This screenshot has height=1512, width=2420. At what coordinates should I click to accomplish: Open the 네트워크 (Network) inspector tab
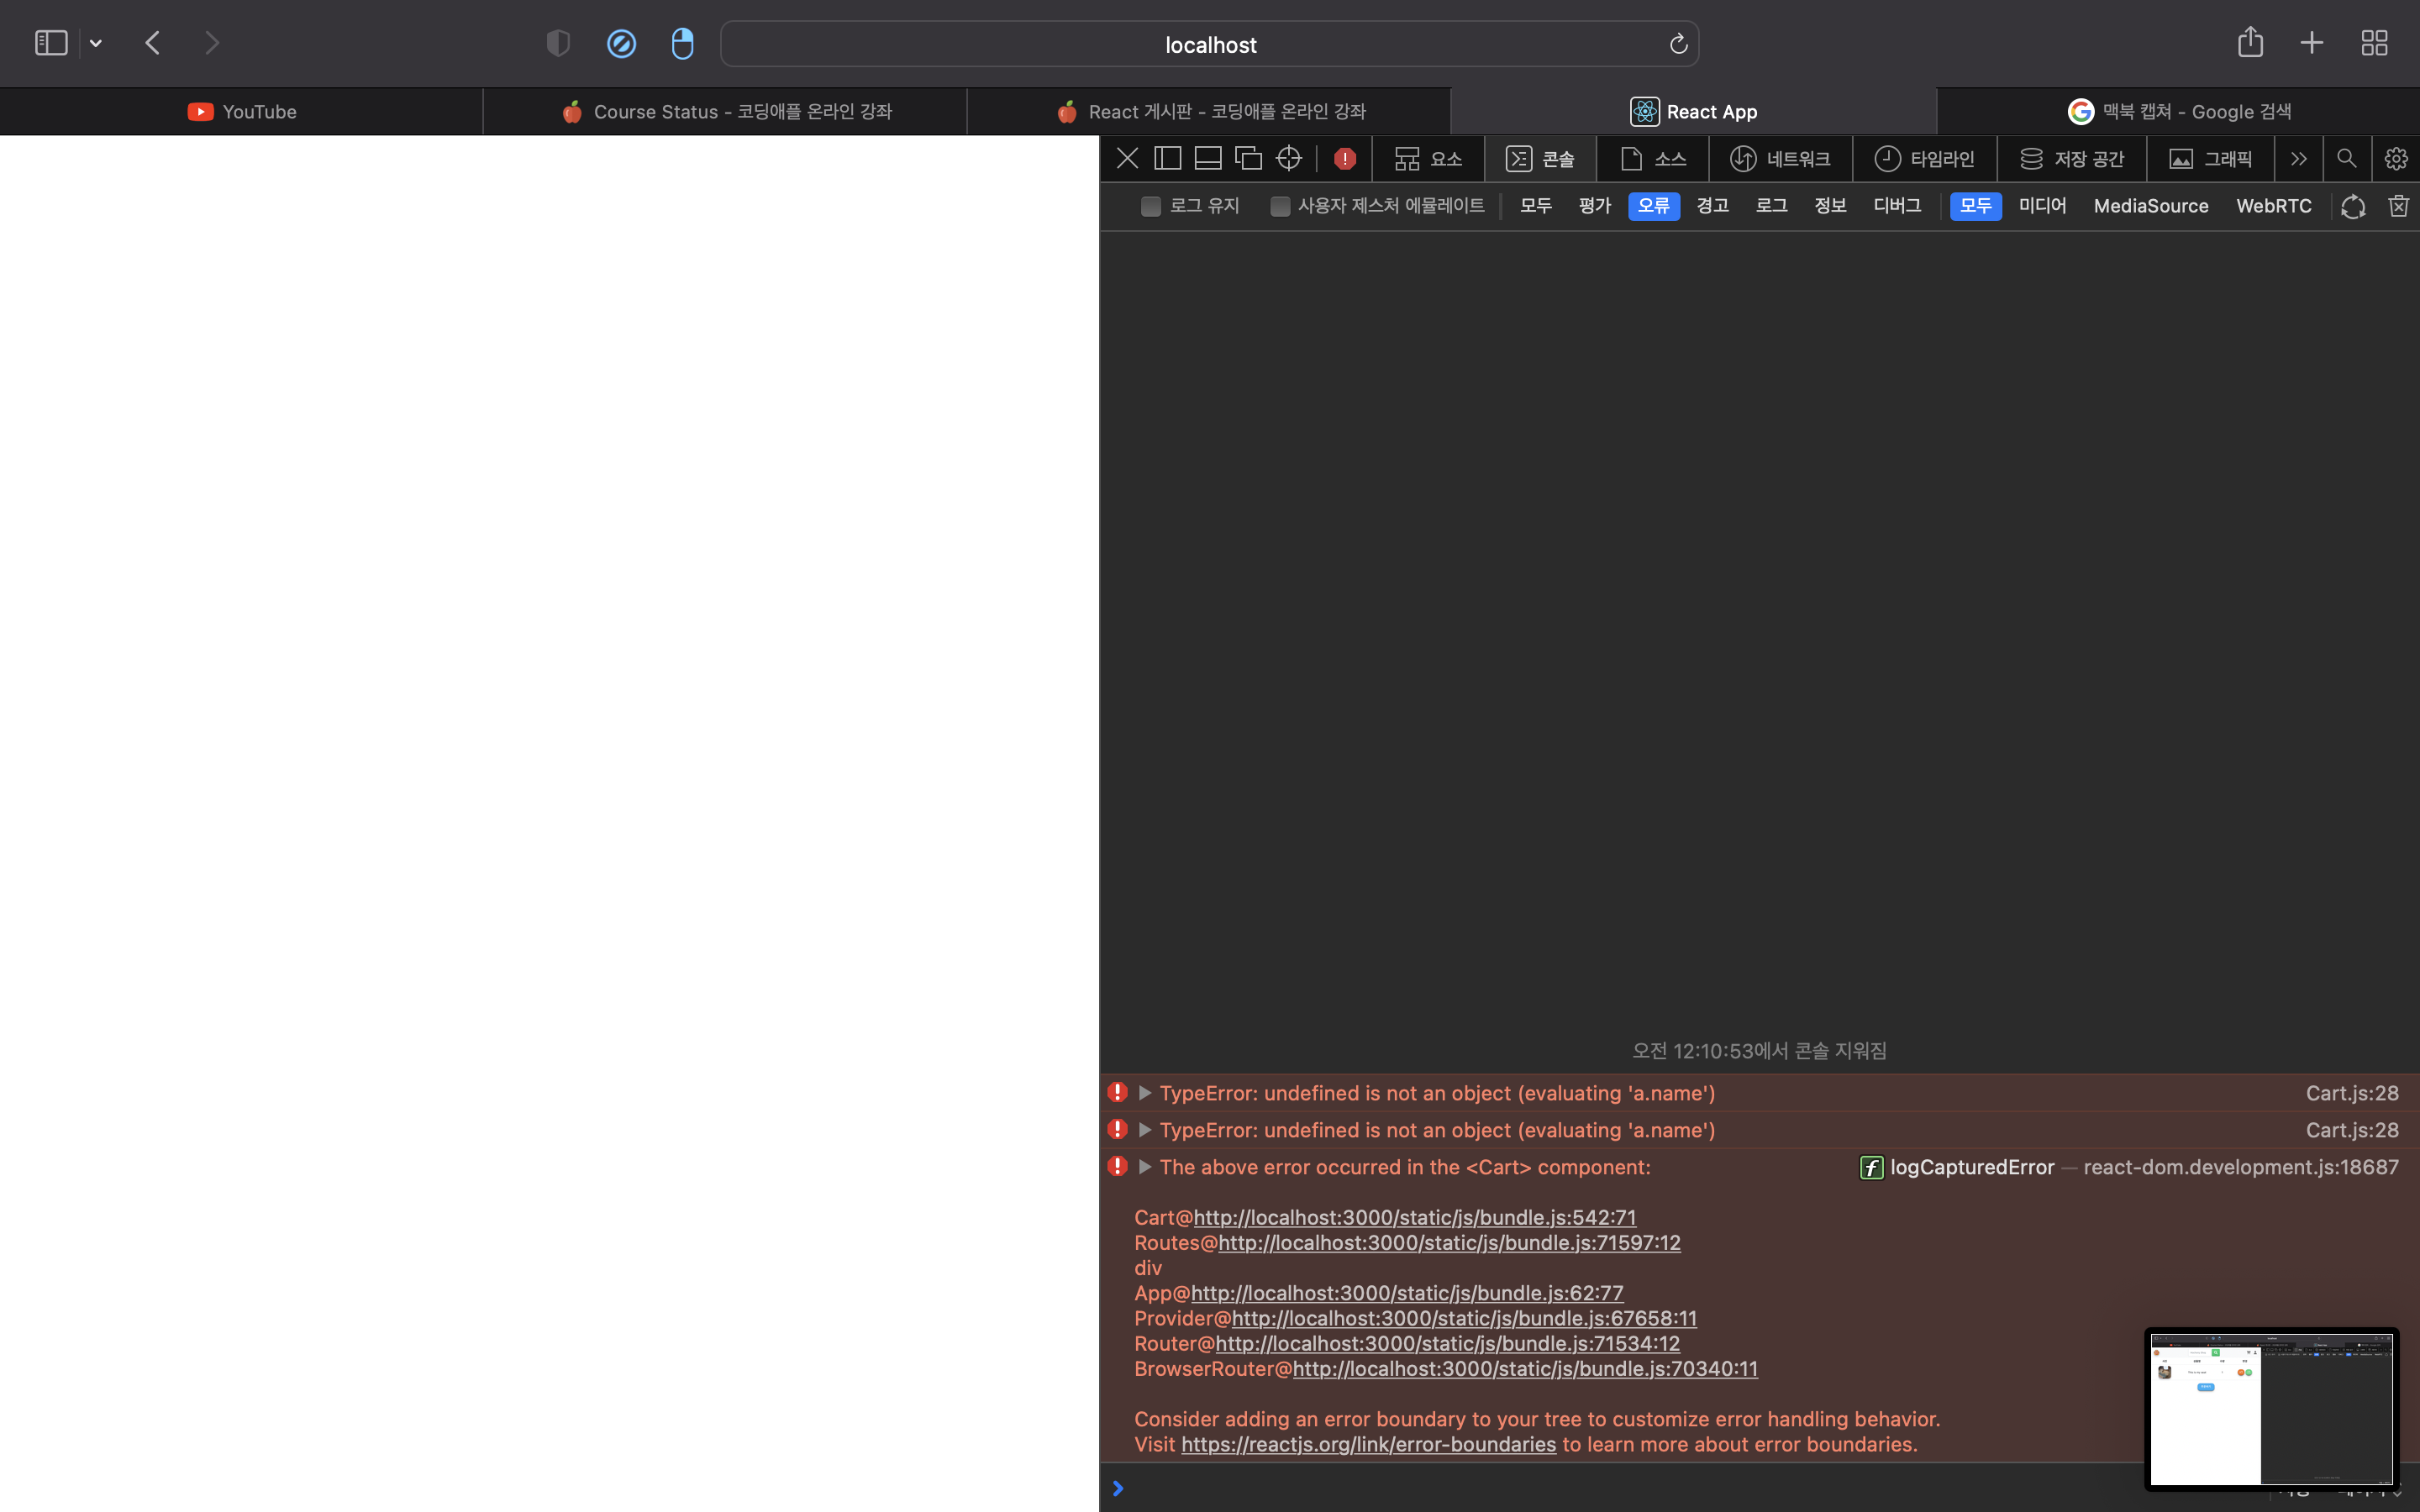pos(1780,158)
